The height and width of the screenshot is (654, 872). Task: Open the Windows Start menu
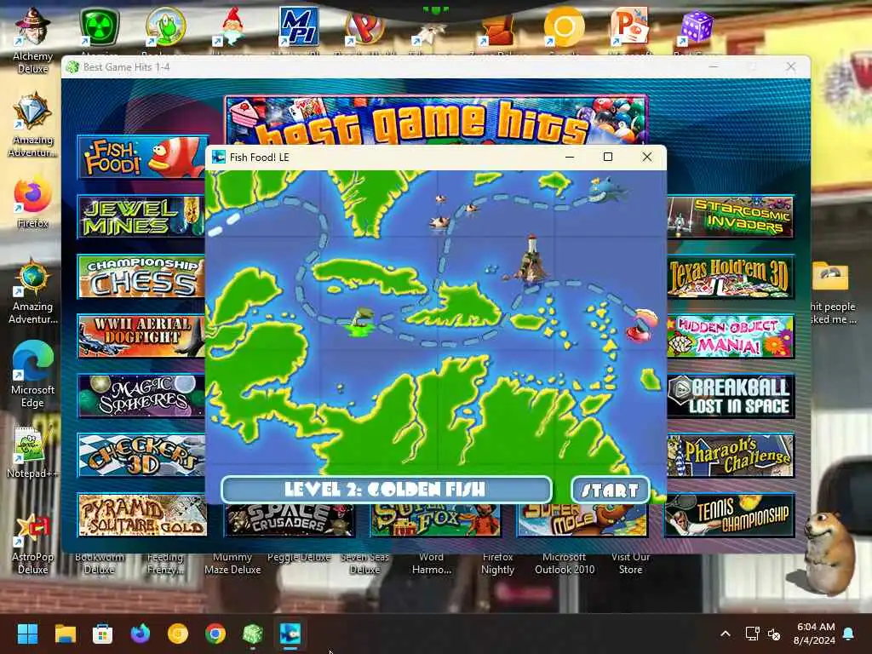click(x=27, y=634)
